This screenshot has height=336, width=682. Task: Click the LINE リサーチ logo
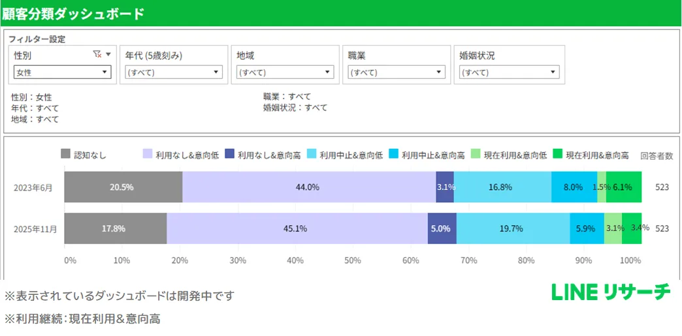coord(611,293)
